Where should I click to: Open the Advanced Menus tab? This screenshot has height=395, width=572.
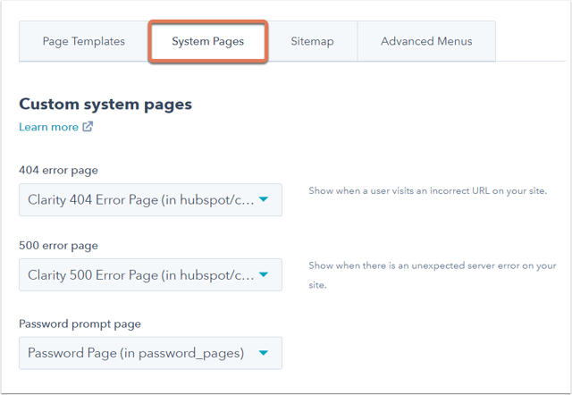426,41
